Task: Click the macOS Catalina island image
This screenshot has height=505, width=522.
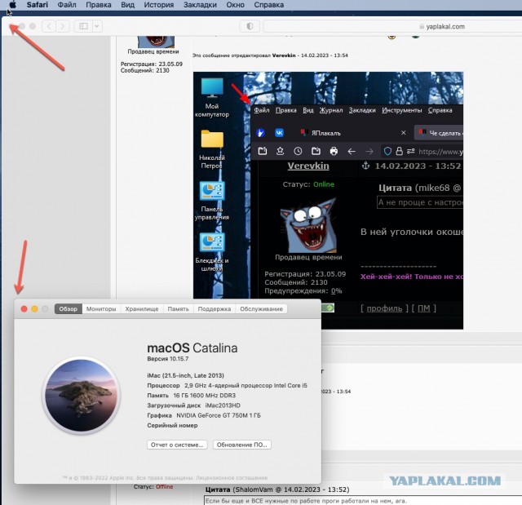Action: pyautogui.click(x=82, y=395)
